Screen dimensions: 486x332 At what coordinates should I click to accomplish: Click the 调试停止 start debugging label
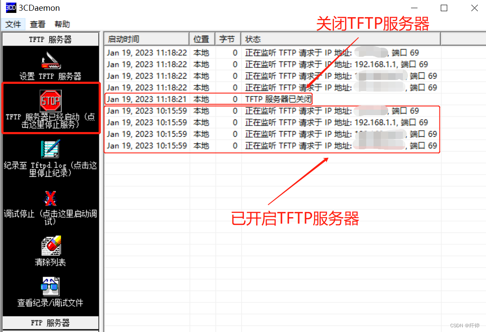(50, 218)
